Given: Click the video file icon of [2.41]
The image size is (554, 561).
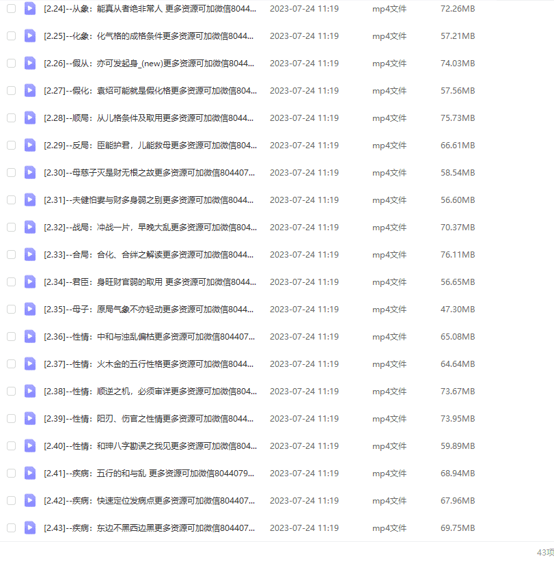Looking at the screenshot, I should 30,473.
